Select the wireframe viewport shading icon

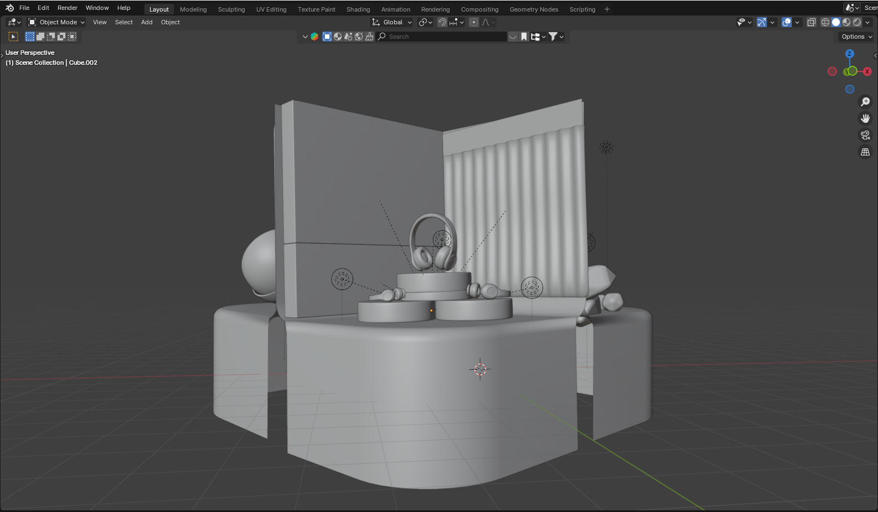(825, 22)
